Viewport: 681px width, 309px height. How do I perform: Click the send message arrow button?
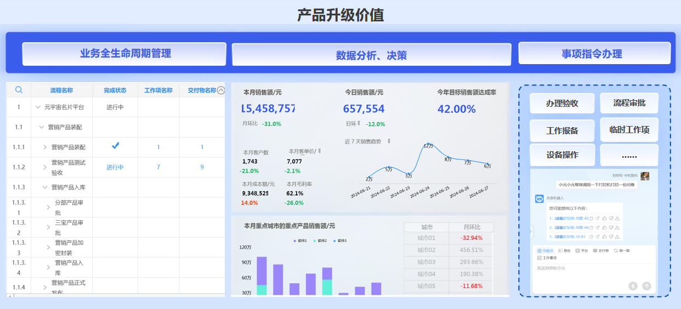coord(646,285)
